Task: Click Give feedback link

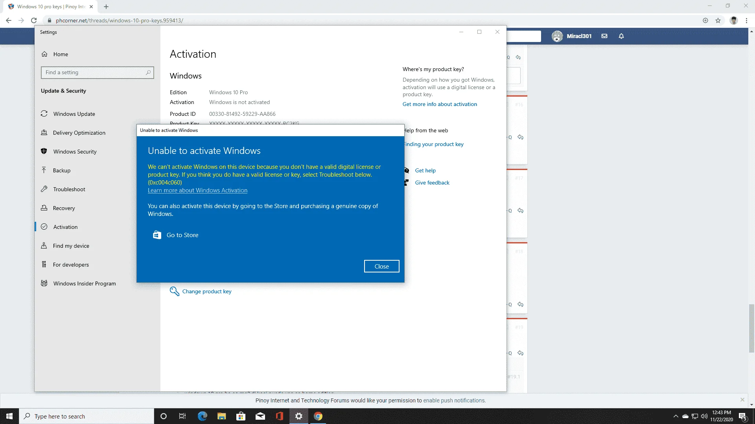Action: pyautogui.click(x=432, y=183)
